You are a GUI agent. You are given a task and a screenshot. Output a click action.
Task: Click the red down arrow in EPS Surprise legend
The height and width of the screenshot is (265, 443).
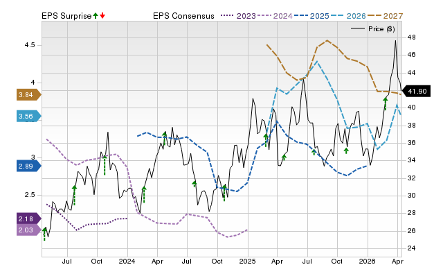click(102, 16)
